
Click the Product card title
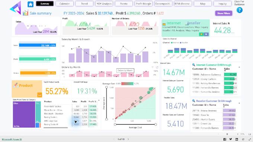click(x=26, y=85)
